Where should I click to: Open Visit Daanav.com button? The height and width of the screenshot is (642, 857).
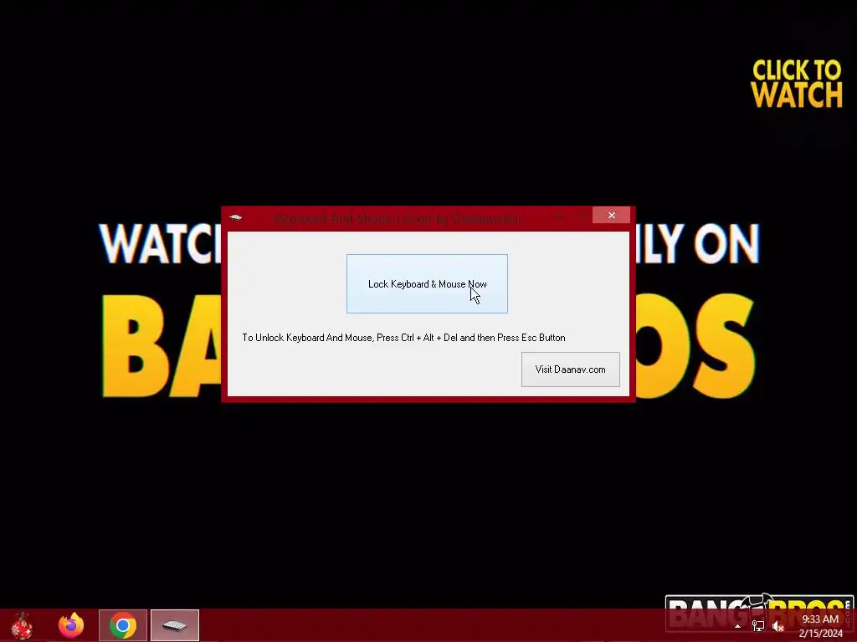tap(570, 369)
